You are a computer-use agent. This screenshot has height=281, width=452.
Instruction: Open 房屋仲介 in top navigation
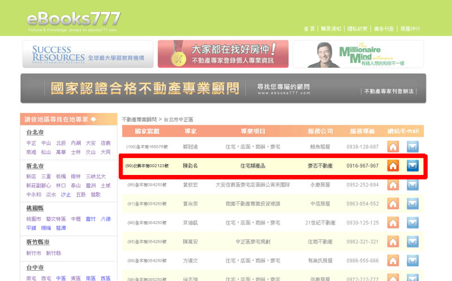click(x=410, y=29)
